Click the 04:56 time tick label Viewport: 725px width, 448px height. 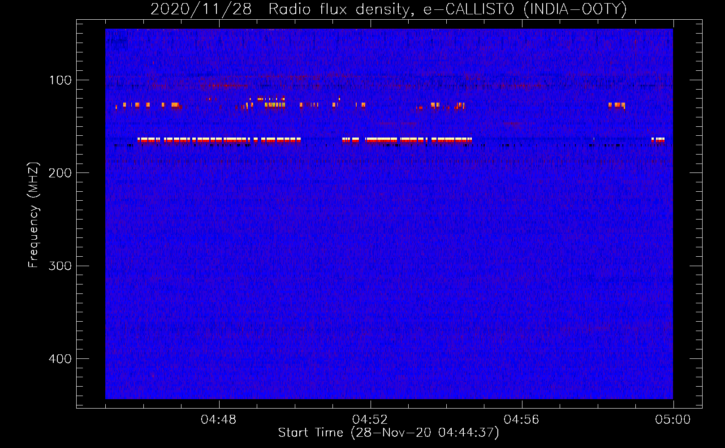[522, 420]
